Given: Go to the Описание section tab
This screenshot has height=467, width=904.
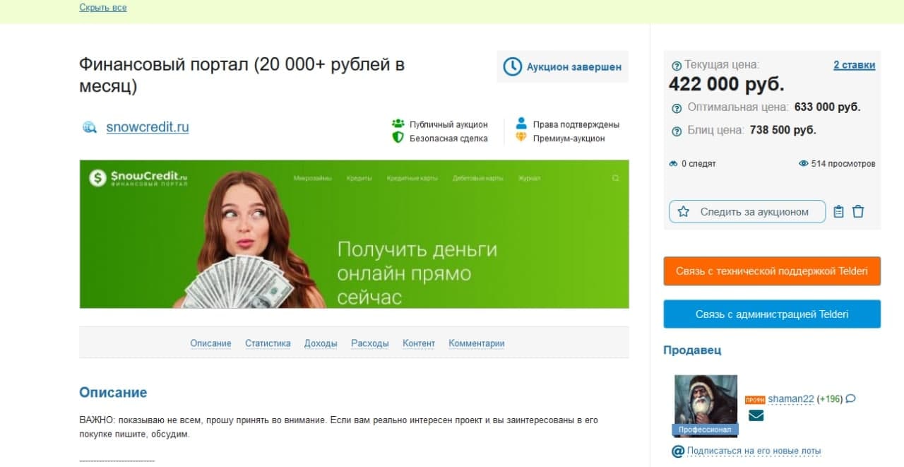Looking at the screenshot, I should tap(210, 343).
